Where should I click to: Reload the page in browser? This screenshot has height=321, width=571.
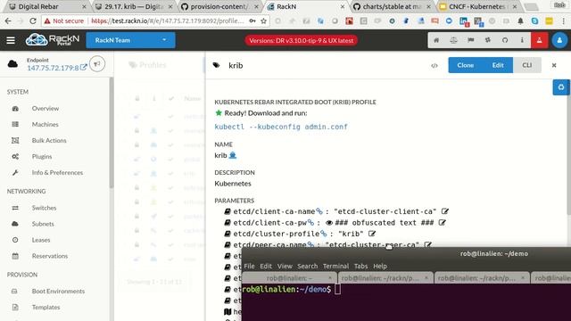[33, 21]
